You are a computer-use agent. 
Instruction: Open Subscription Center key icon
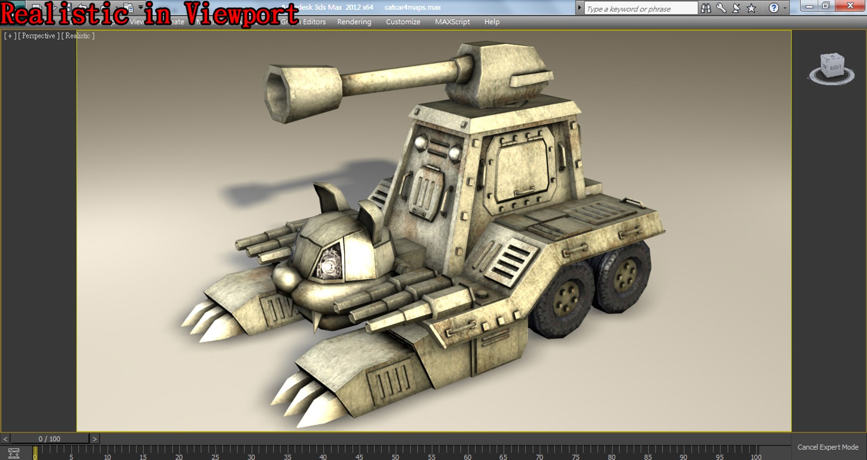click(x=721, y=8)
